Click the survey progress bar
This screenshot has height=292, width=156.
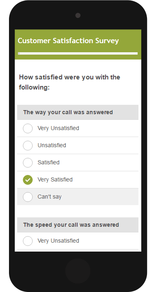point(78,53)
